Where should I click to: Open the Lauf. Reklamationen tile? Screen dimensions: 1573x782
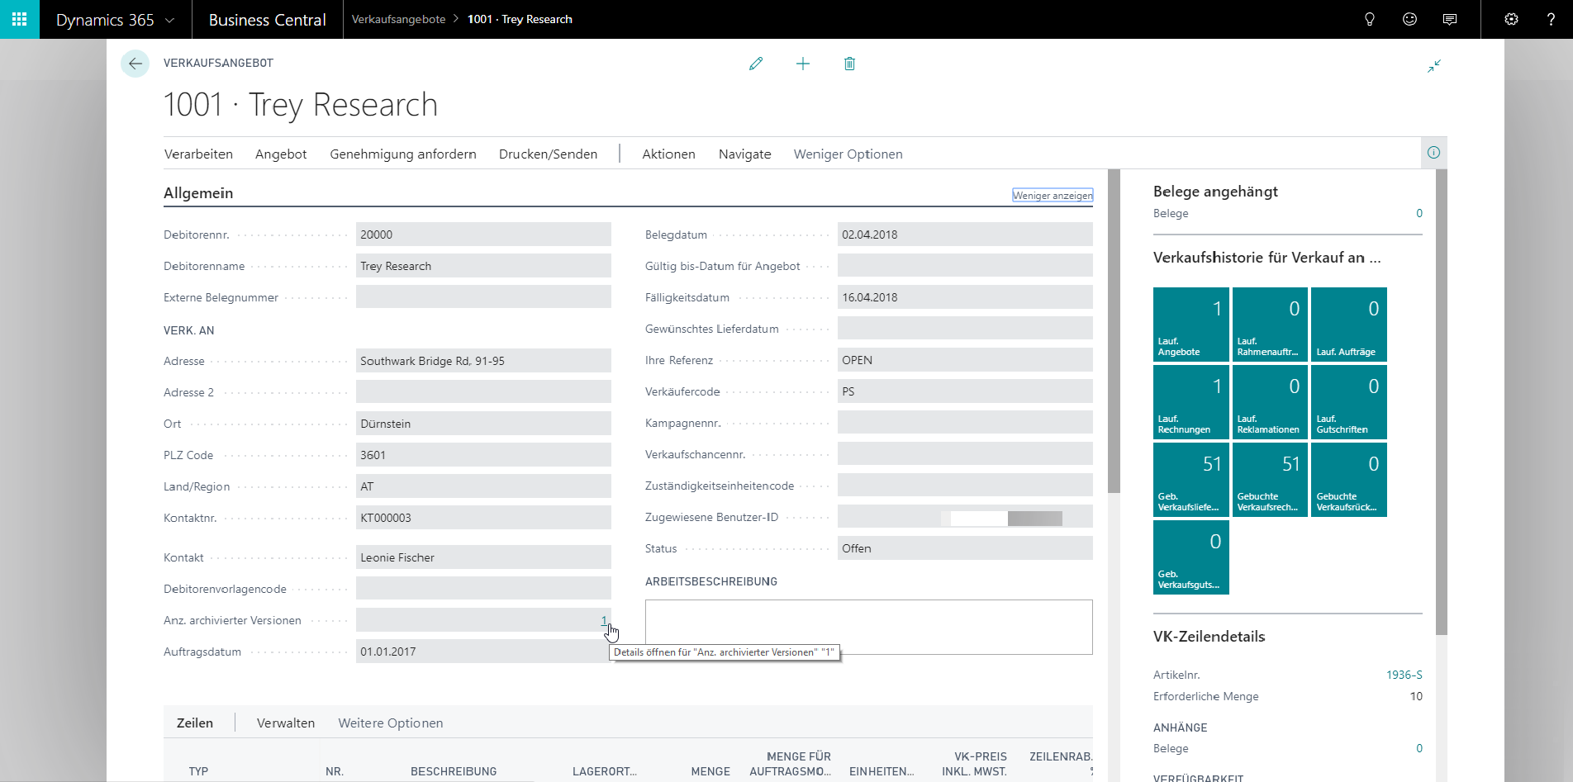tap(1270, 402)
